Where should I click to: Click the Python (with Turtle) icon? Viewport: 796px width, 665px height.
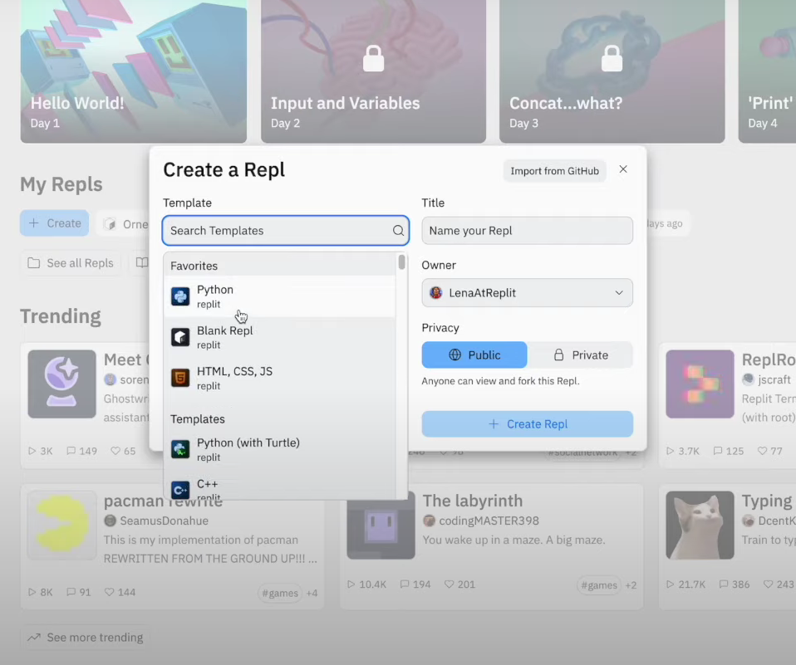(180, 449)
